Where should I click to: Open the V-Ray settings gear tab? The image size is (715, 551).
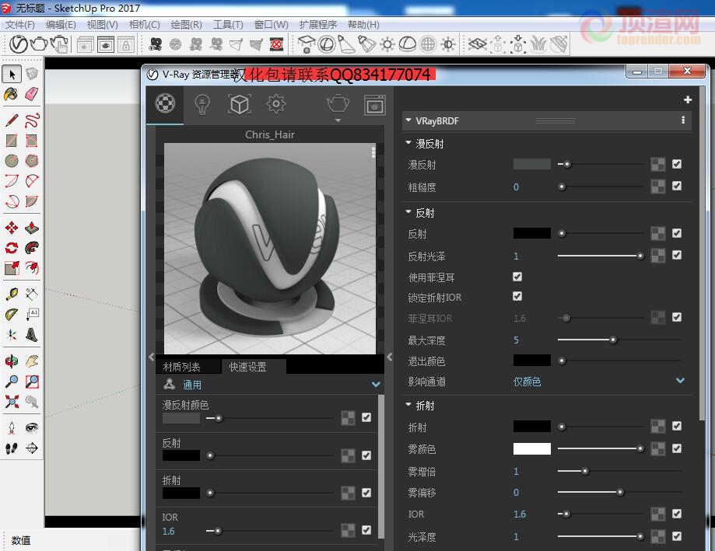(x=276, y=104)
